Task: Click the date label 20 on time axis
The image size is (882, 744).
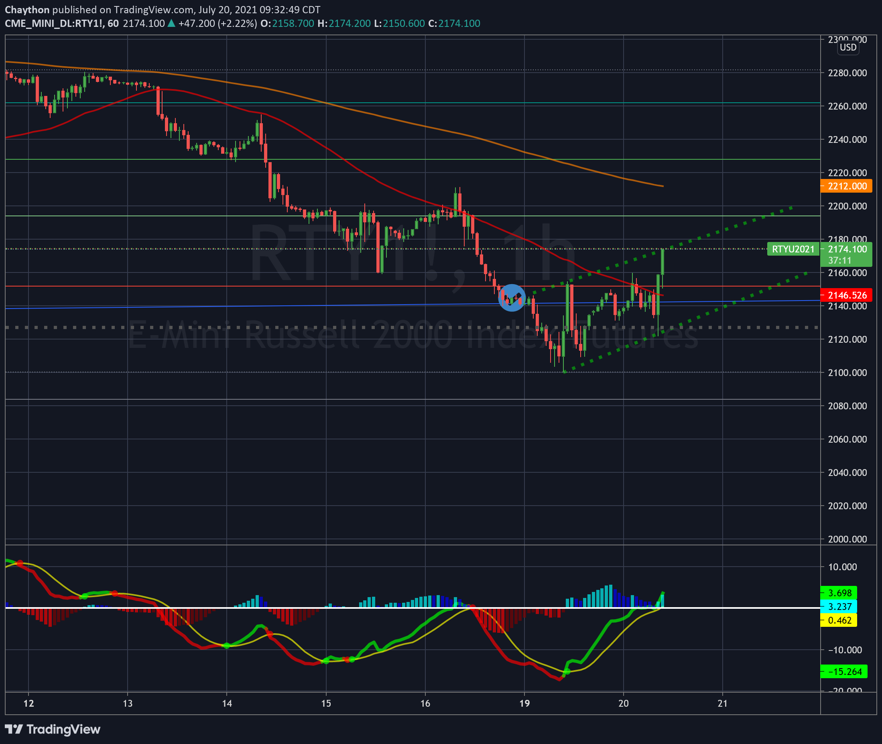Action: 624,703
